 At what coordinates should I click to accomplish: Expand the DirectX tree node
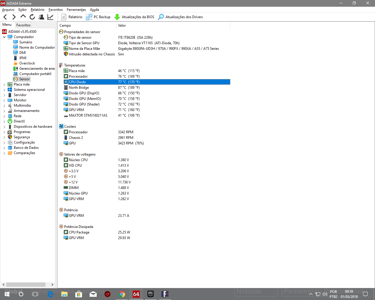pos(4,121)
